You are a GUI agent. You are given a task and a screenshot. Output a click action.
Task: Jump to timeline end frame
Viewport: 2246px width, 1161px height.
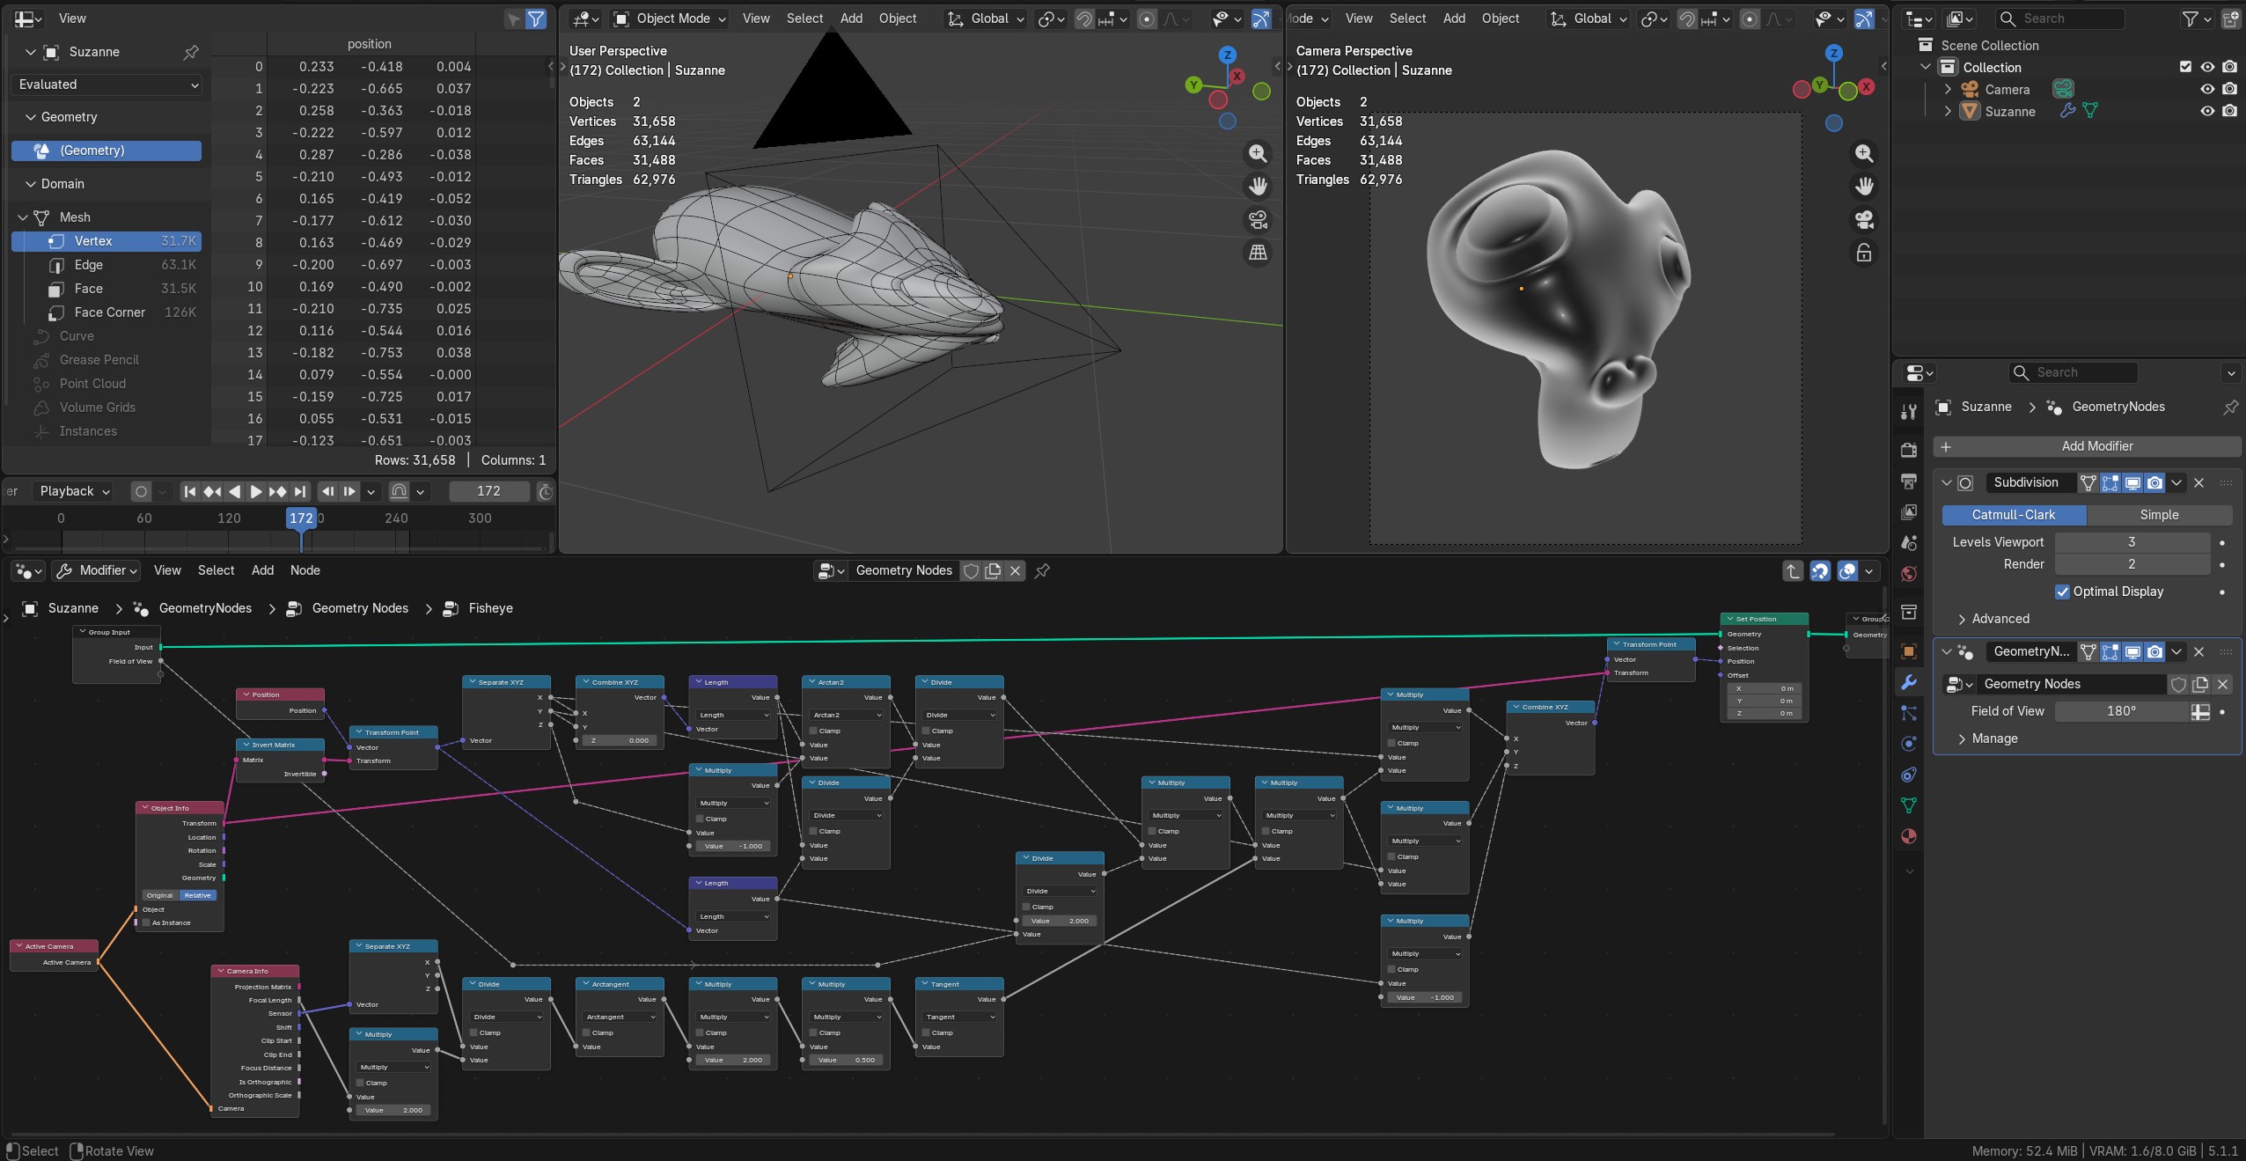tap(300, 491)
